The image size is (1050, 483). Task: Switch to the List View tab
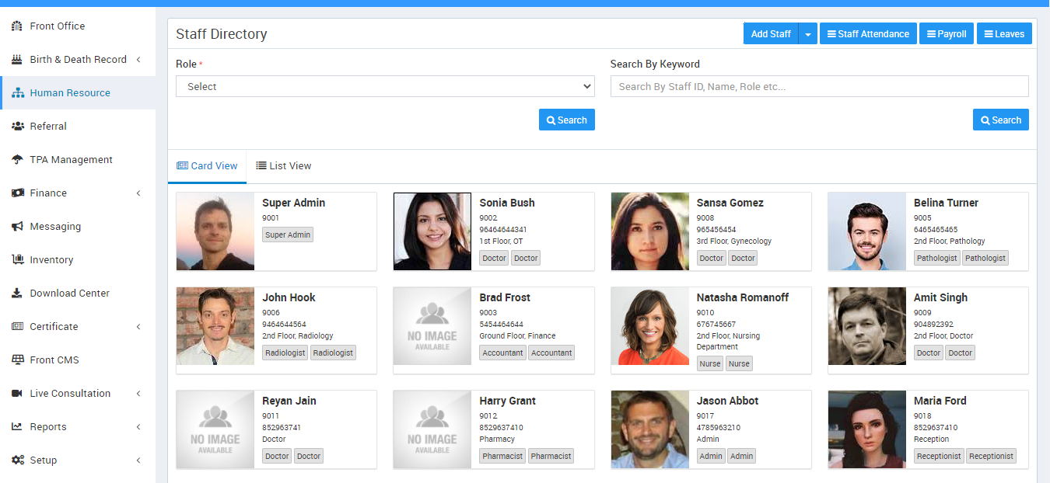point(284,166)
